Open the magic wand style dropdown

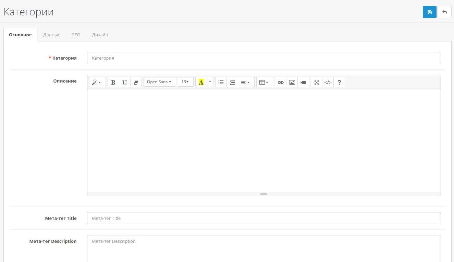point(97,82)
